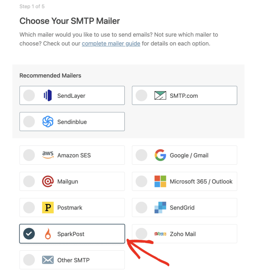Viewport: 254px width, 277px height.
Task: Click the SendGrid blue logo
Action: pos(160,208)
